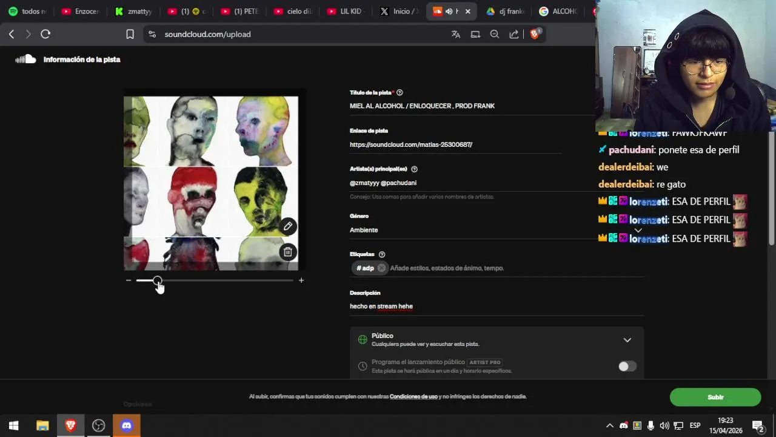Screen dimensions: 776x437
Task: Click the translate page icon
Action: click(x=456, y=35)
